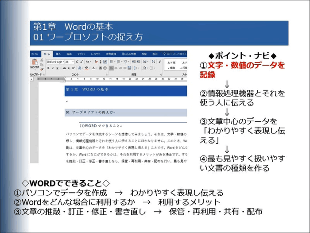This screenshot has height=233, width=310.
Task: Apply the paragraph Shading paint bucket
Action: tap(145, 68)
